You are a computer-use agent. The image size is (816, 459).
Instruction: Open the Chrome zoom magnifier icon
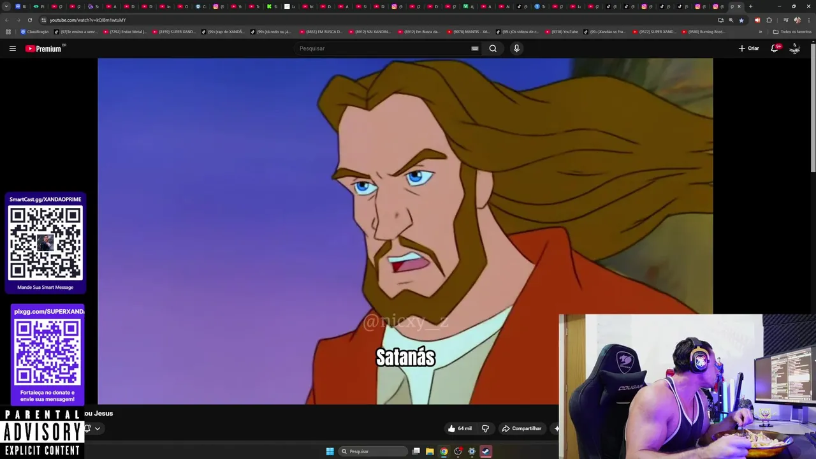tap(731, 20)
